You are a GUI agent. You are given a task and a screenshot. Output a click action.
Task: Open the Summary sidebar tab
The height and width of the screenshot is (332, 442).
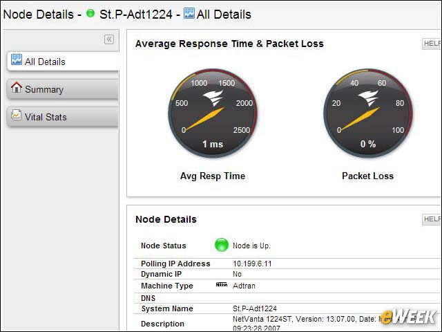63,89
